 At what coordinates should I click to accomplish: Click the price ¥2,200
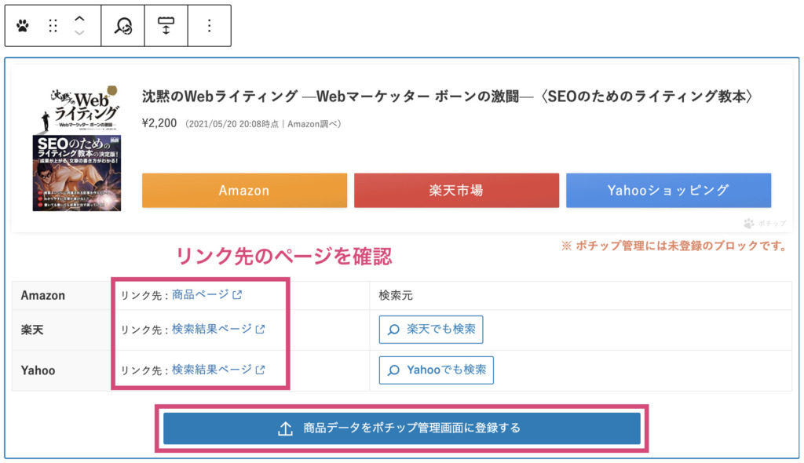(159, 123)
